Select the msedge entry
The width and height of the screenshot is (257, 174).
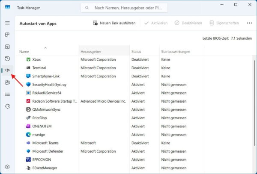pos(39,135)
